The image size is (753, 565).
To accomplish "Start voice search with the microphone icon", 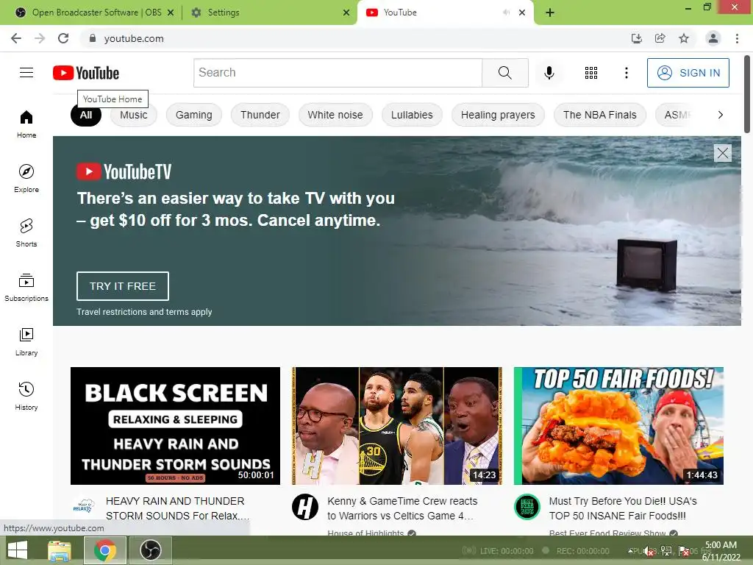I will 549,73.
